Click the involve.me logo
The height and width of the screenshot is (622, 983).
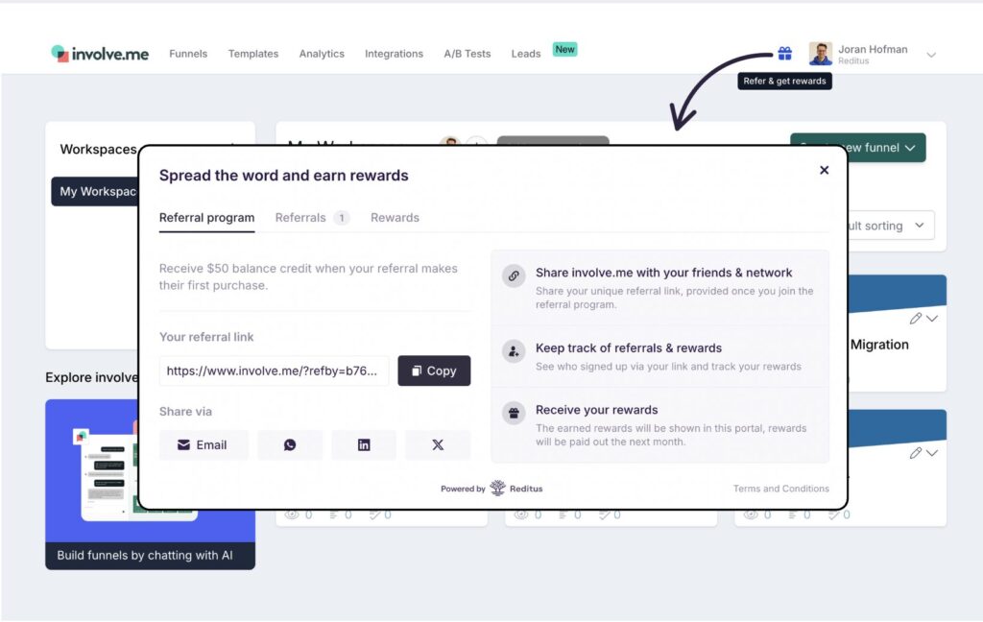coord(100,54)
